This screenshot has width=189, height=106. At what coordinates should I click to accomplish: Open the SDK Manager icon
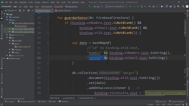[178, 6]
